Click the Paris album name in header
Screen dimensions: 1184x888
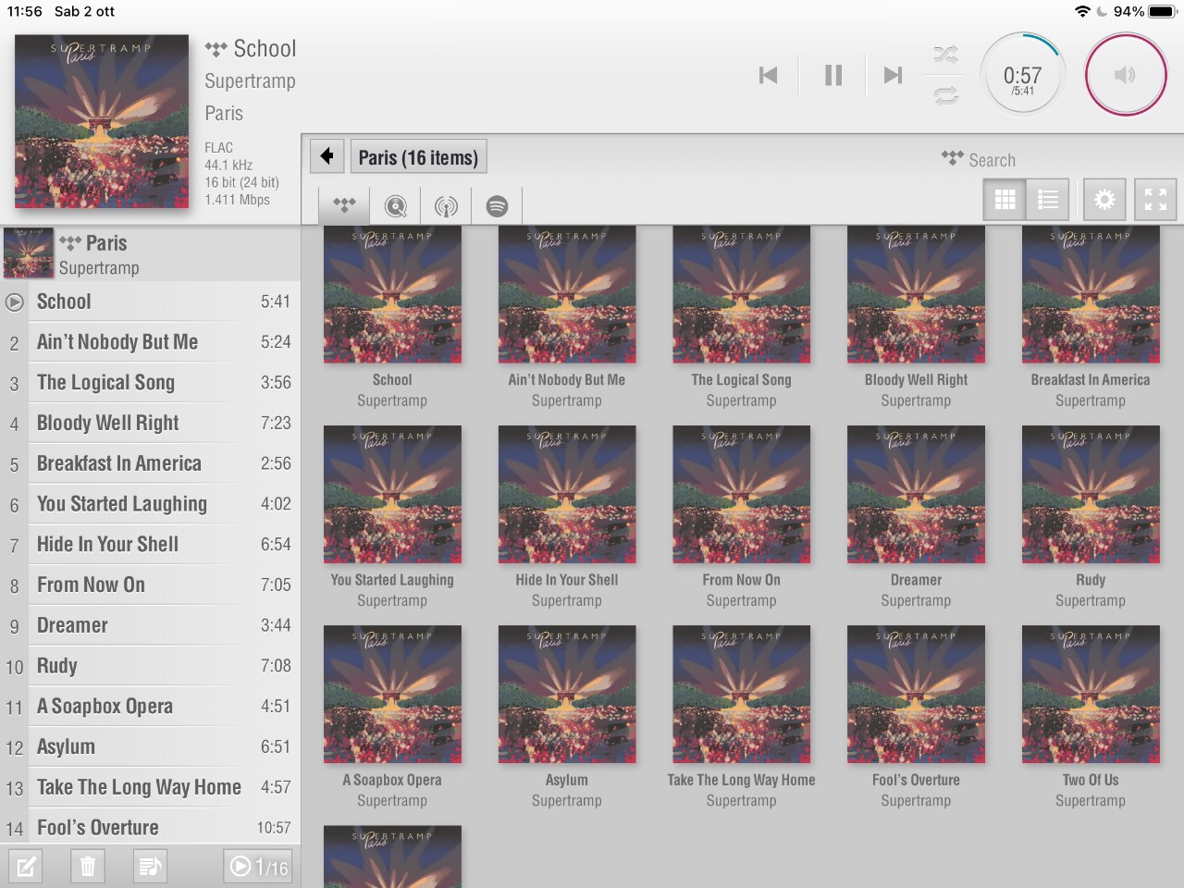[x=224, y=114]
